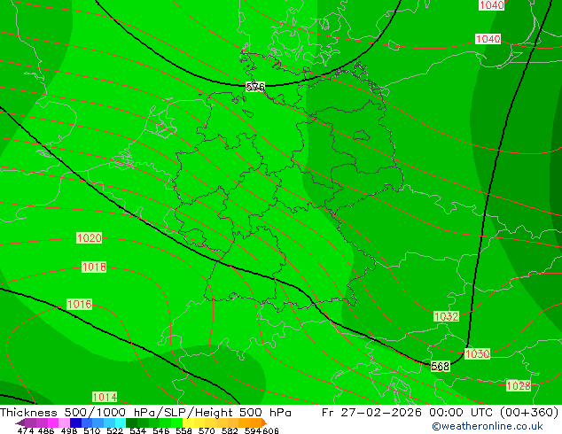The image size is (562, 434).
Task: Click the 474 legend scale value
Action: [26, 430]
